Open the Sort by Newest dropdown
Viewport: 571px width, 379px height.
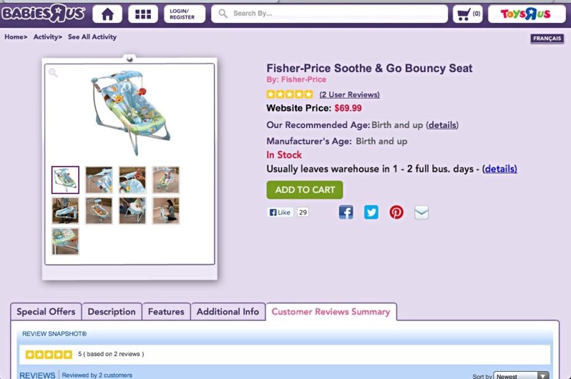tap(522, 375)
